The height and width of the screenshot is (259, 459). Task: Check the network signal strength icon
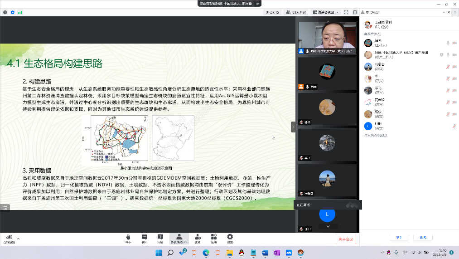click(20, 12)
